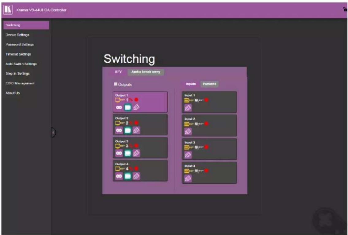Open EDID Management page
The width and height of the screenshot is (348, 235).
[20, 83]
